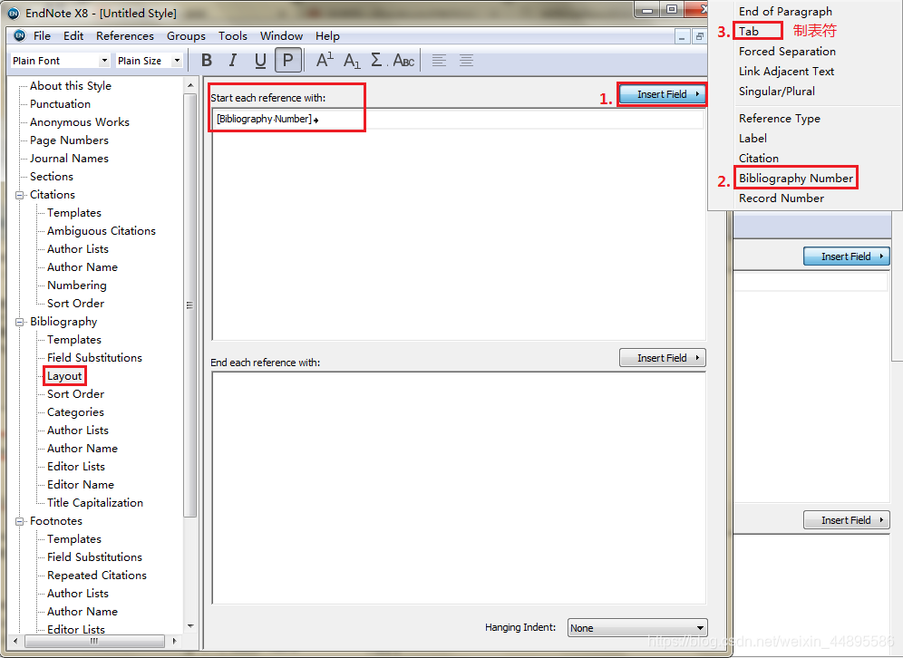Viewport: 903px width, 658px height.
Task: Select Title Capitalization in tree
Action: coord(95,503)
